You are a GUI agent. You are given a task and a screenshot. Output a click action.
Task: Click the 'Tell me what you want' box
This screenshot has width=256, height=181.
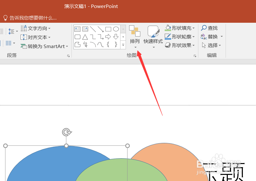[30, 18]
